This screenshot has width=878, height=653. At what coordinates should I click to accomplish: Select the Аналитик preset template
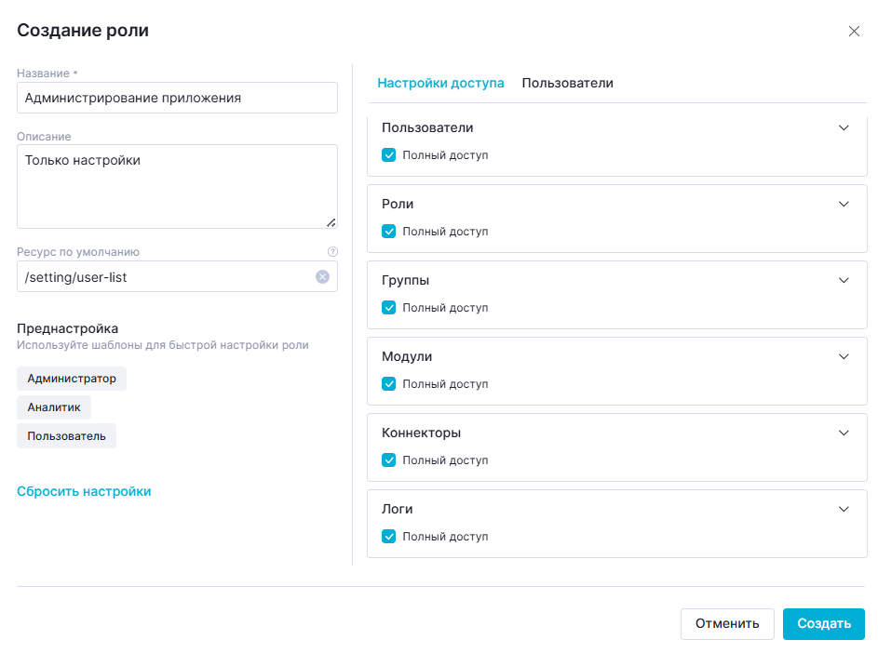[x=54, y=407]
